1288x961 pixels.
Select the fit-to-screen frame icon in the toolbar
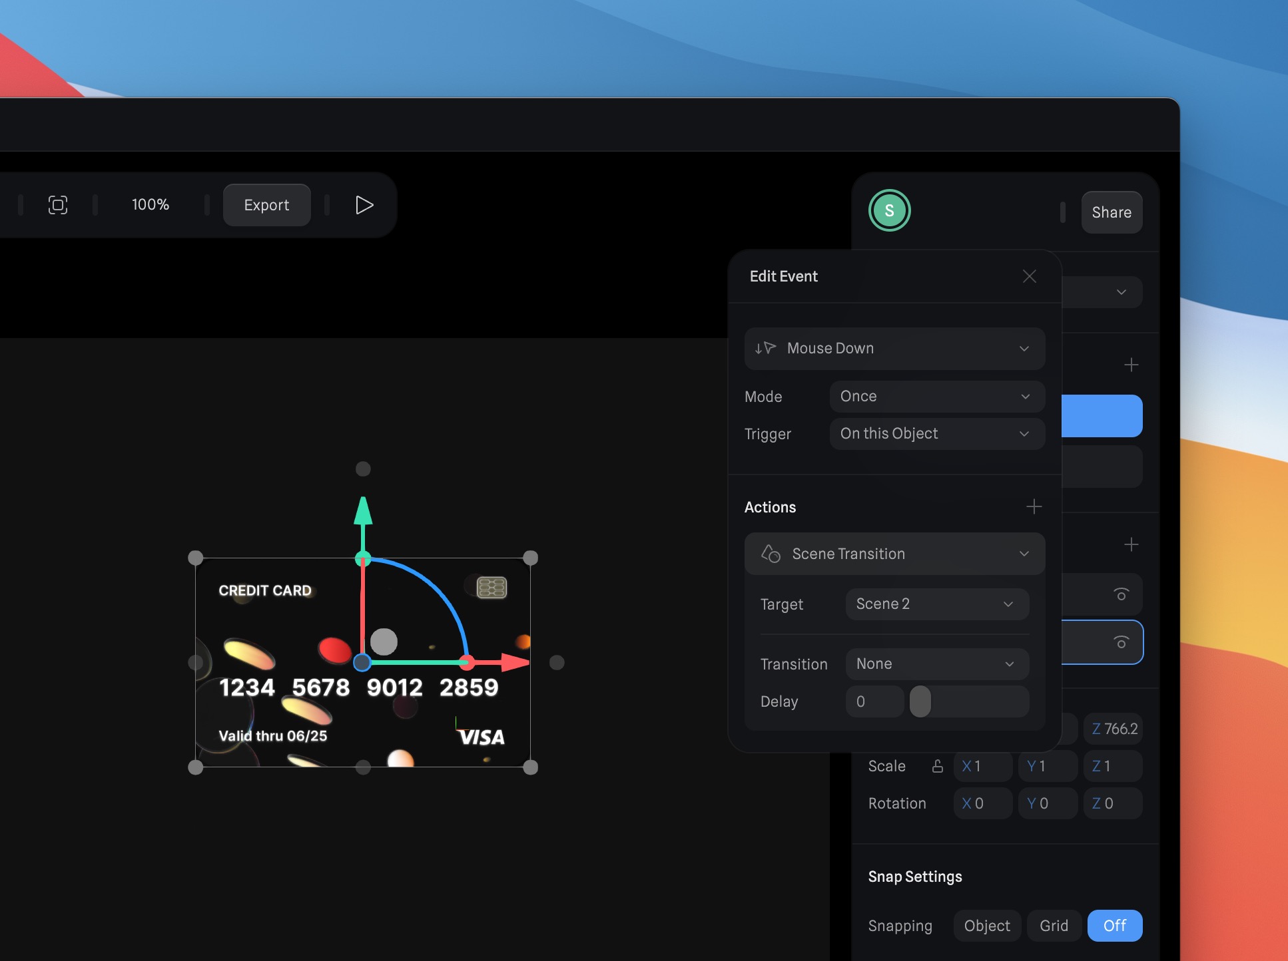(59, 204)
